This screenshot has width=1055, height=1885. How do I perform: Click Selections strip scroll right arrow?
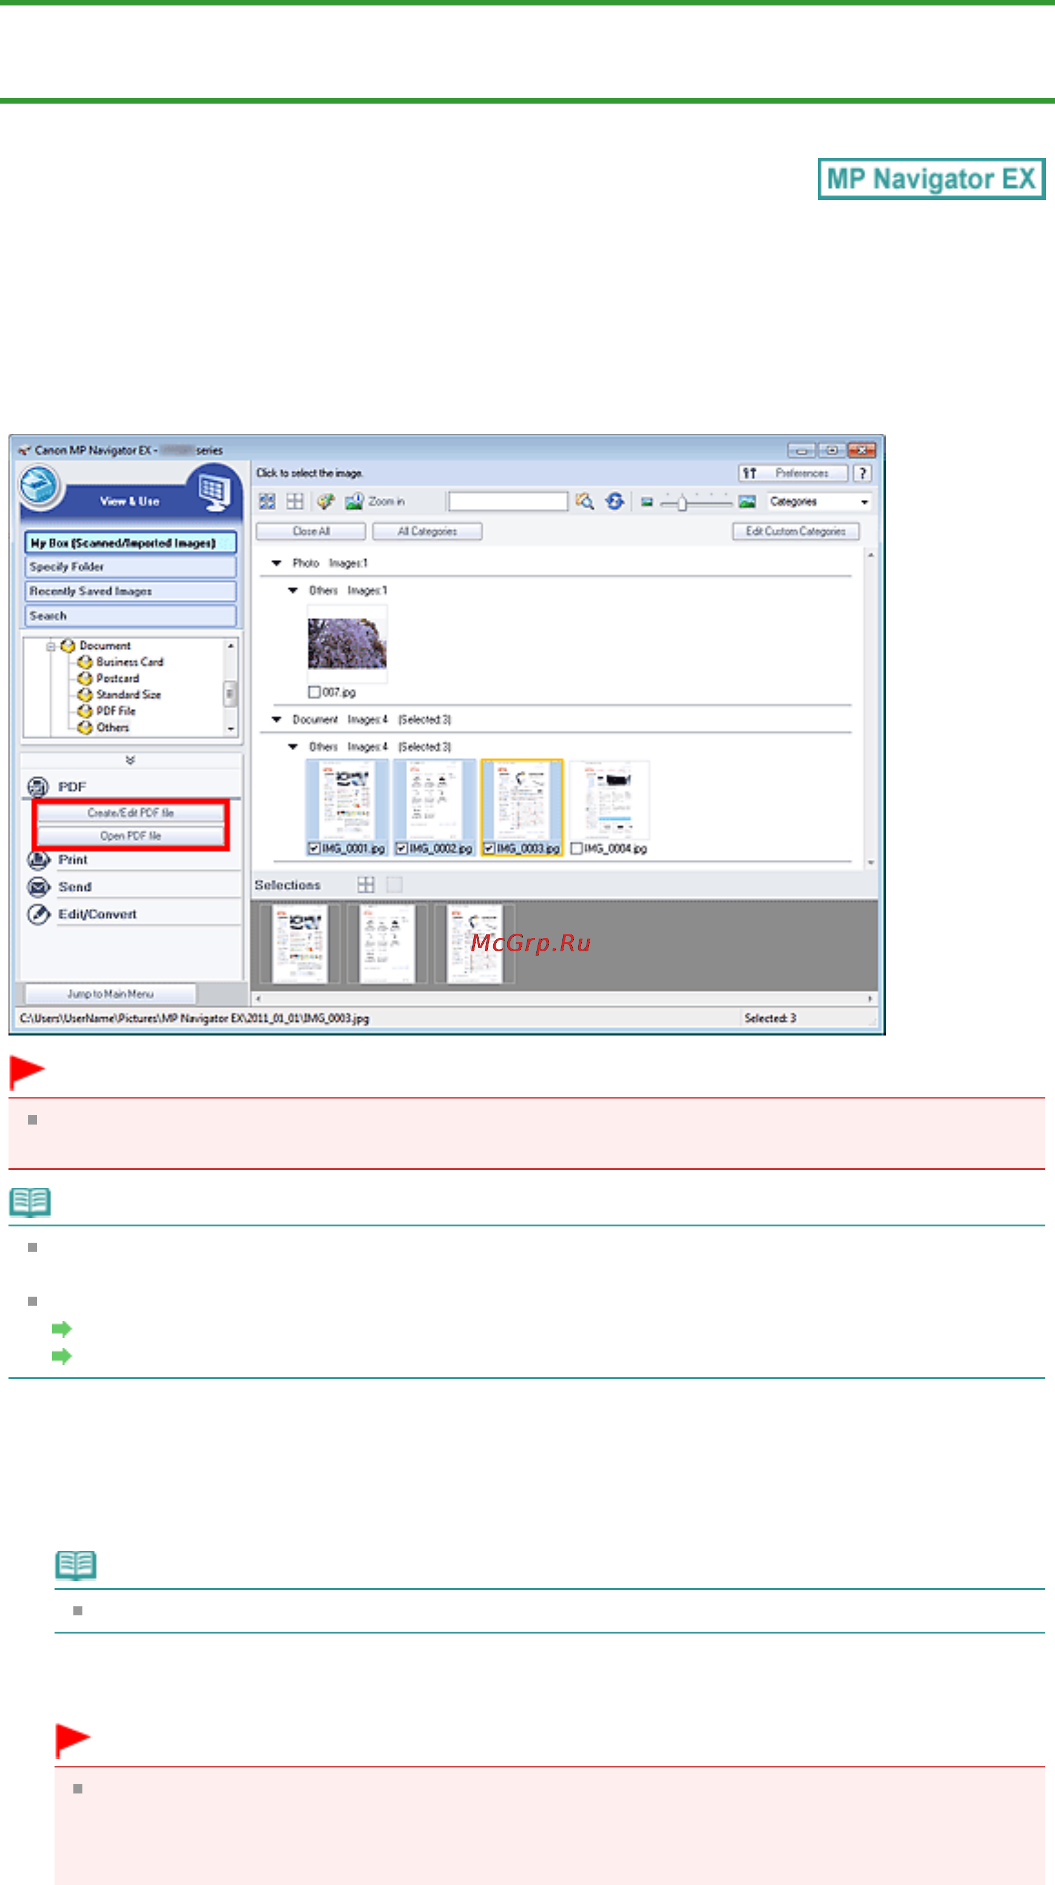click(x=870, y=999)
